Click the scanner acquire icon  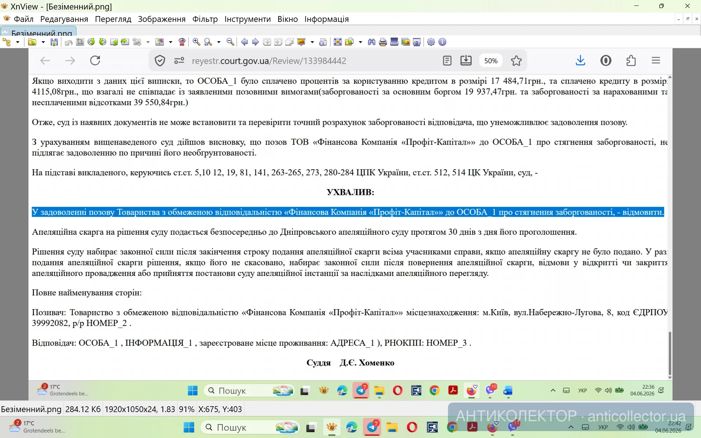coord(394,42)
